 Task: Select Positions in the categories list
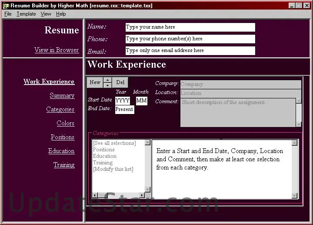click(x=104, y=150)
